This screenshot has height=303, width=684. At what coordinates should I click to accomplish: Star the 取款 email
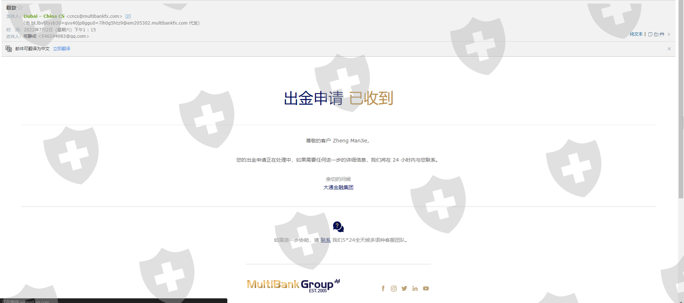click(20, 8)
